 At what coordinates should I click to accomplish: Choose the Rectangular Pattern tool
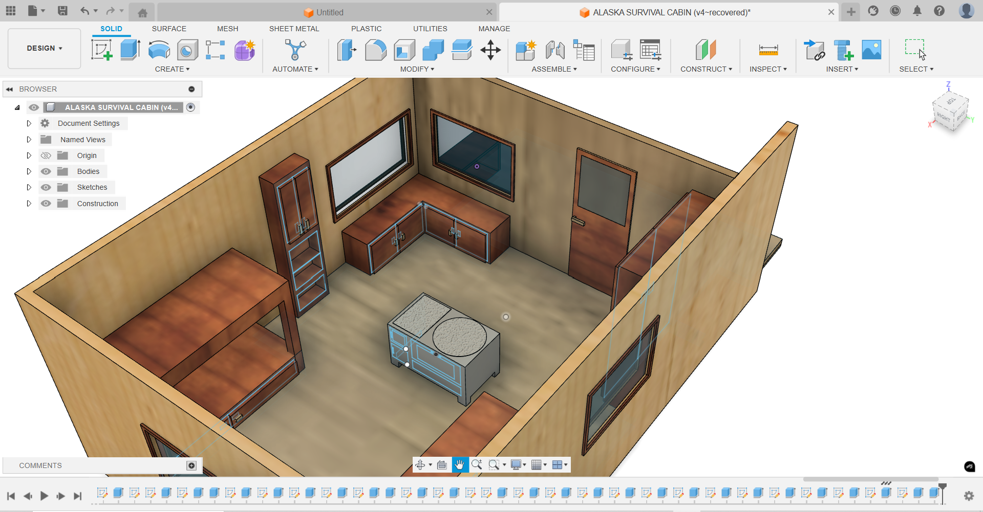coord(216,50)
